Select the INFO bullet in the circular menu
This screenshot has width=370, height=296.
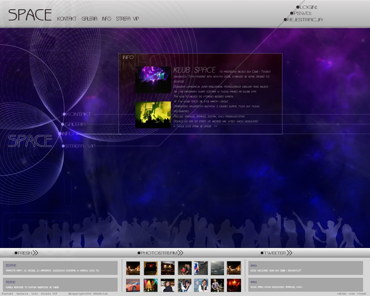point(60,134)
